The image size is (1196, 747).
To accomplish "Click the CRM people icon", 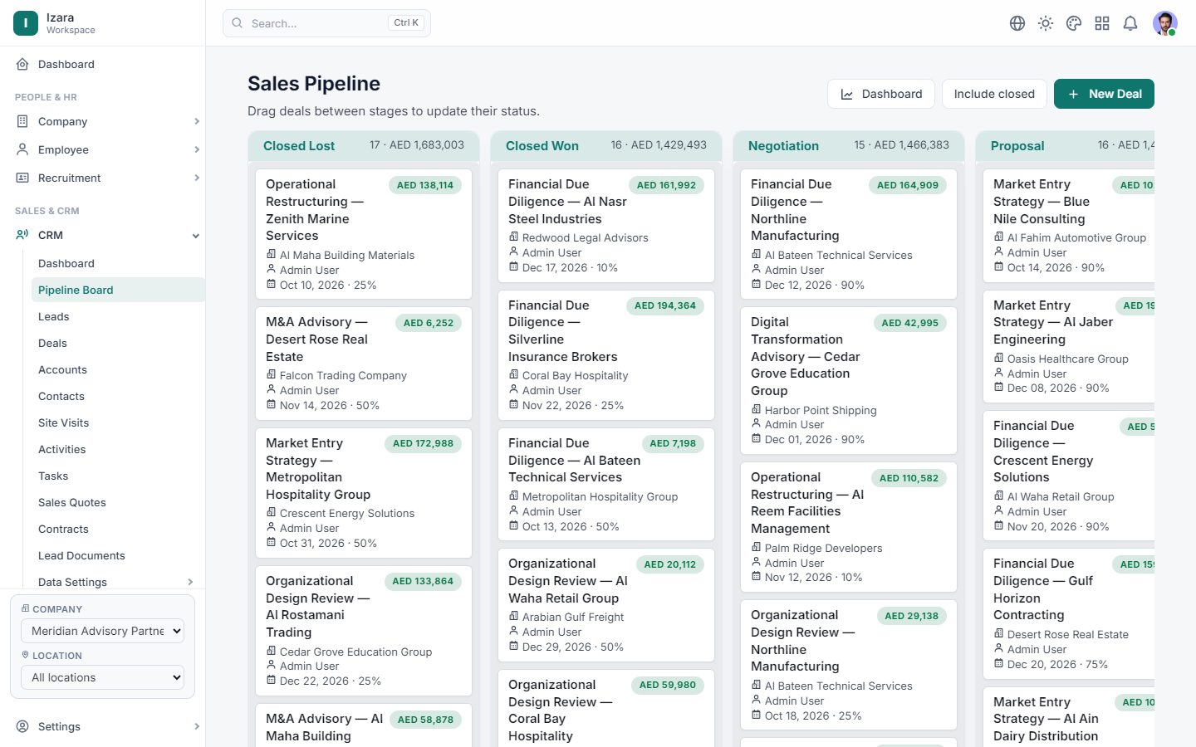I will coord(22,235).
